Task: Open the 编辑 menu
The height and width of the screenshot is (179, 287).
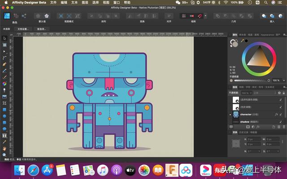Action: [64, 2]
